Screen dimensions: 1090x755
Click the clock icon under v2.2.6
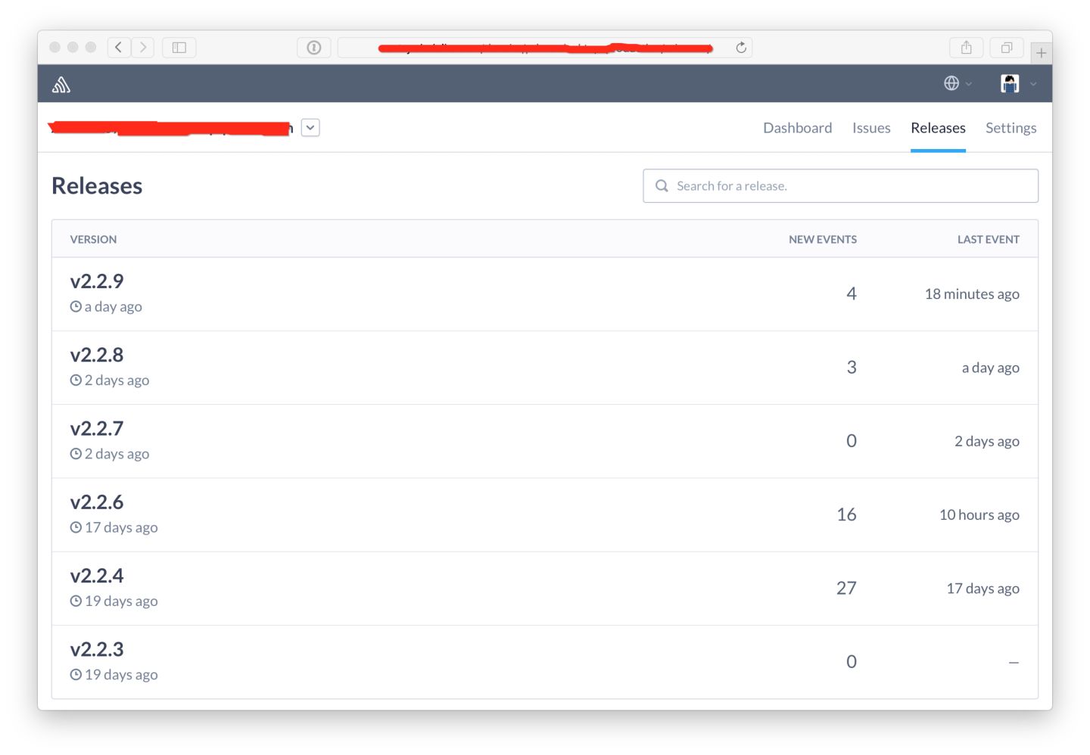point(76,527)
